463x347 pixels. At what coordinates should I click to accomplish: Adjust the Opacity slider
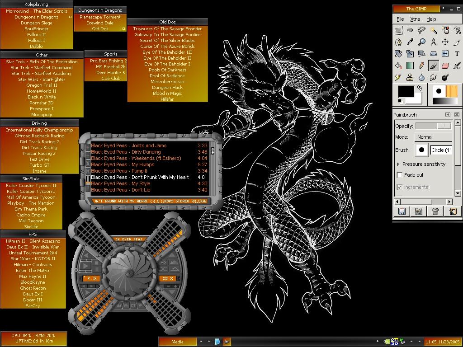(x=433, y=126)
